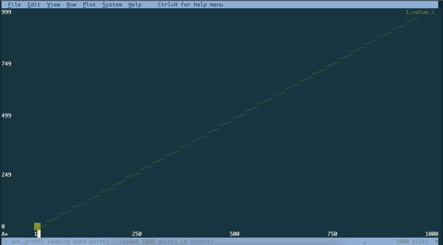Open the System menu
This screenshot has height=245, width=443.
[112, 5]
